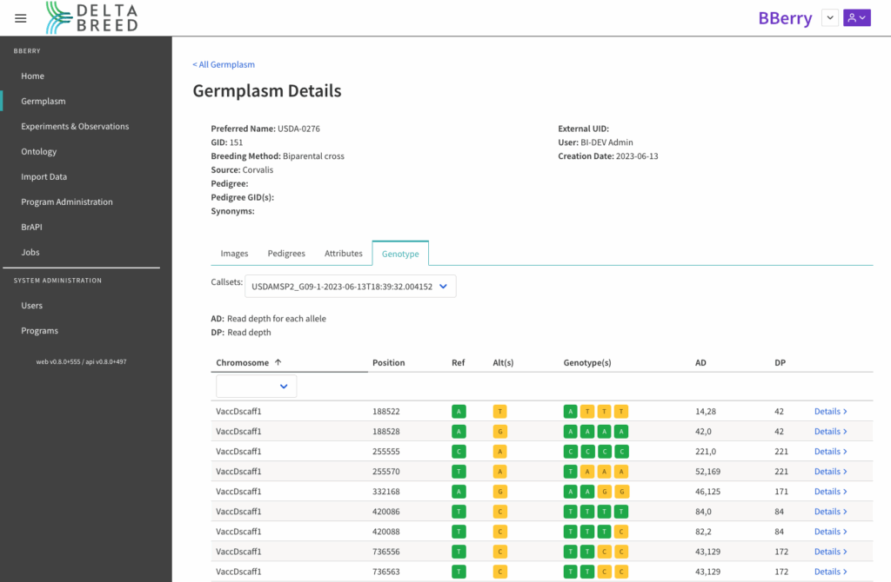This screenshot has width=891, height=582.
Task: Switch to the Attributes tab
Action: pyautogui.click(x=343, y=254)
